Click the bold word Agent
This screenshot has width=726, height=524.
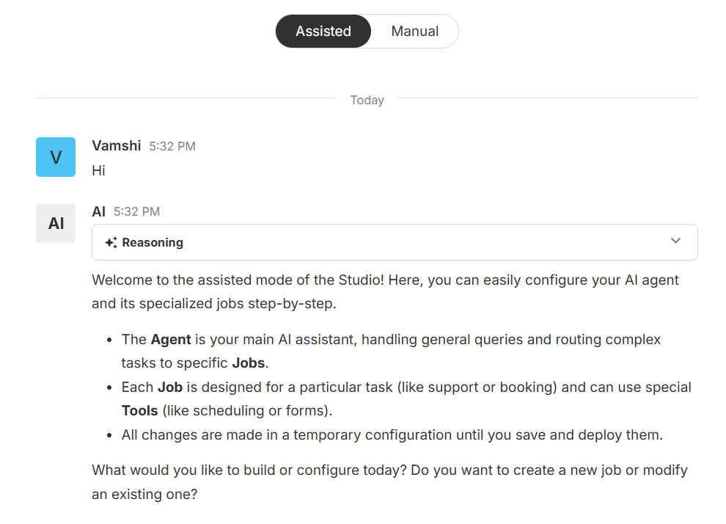pos(171,340)
